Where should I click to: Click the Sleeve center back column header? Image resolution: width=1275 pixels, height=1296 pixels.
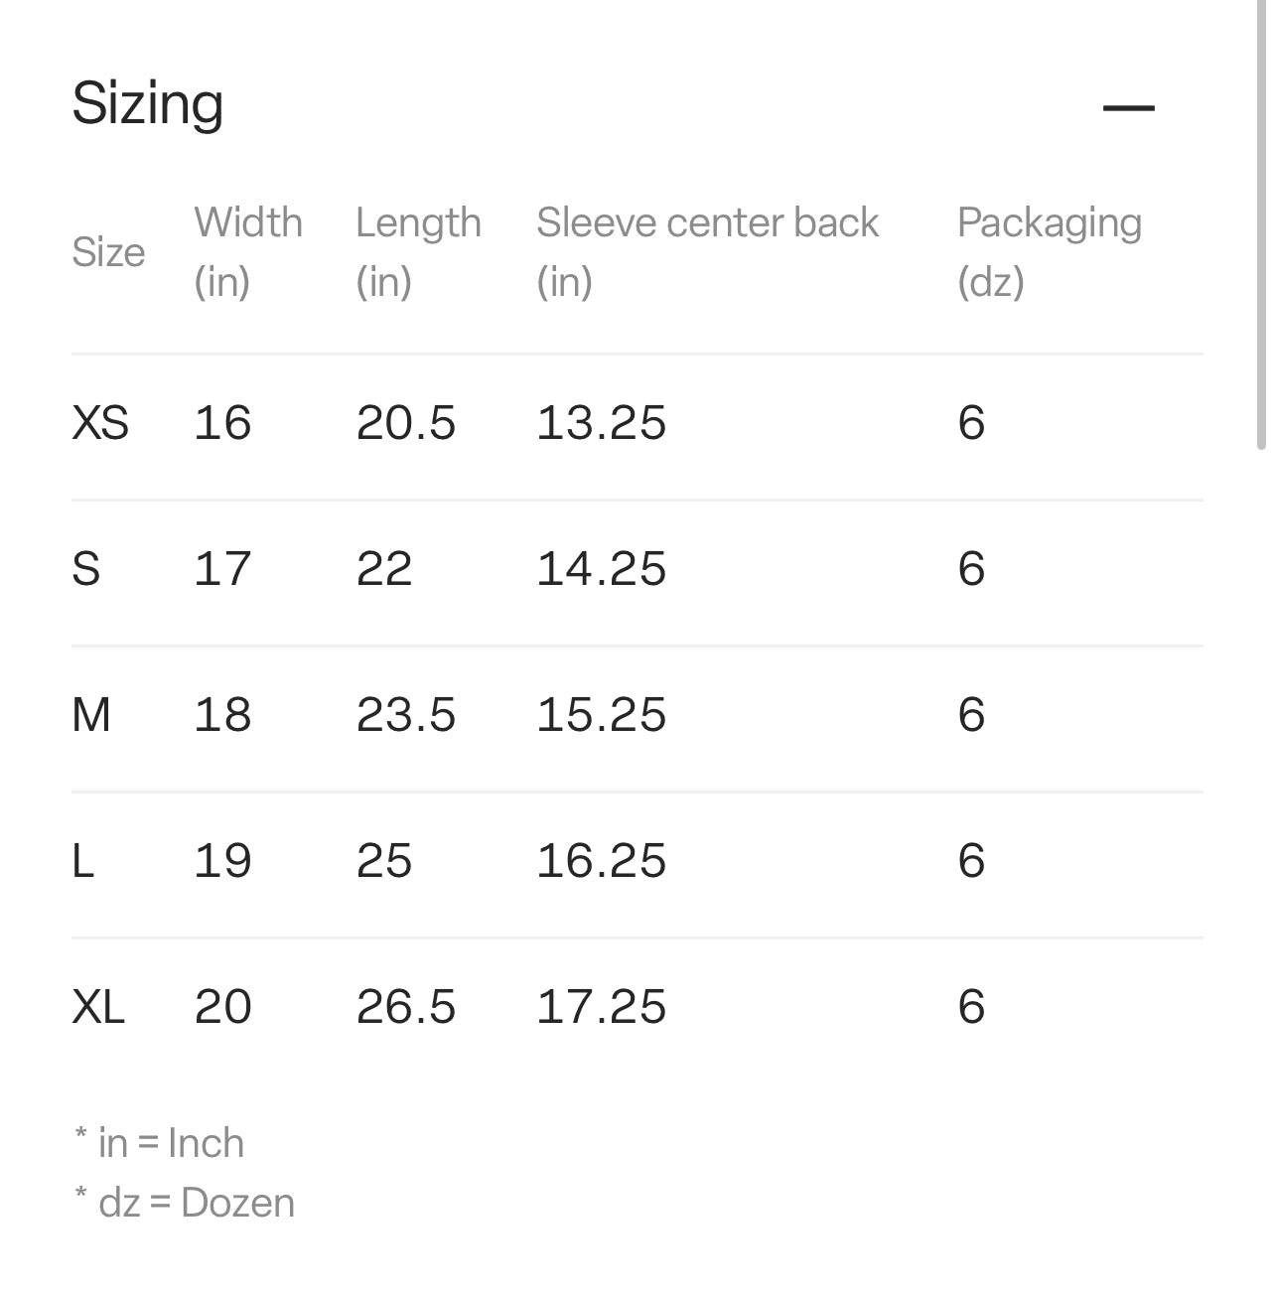coord(707,251)
